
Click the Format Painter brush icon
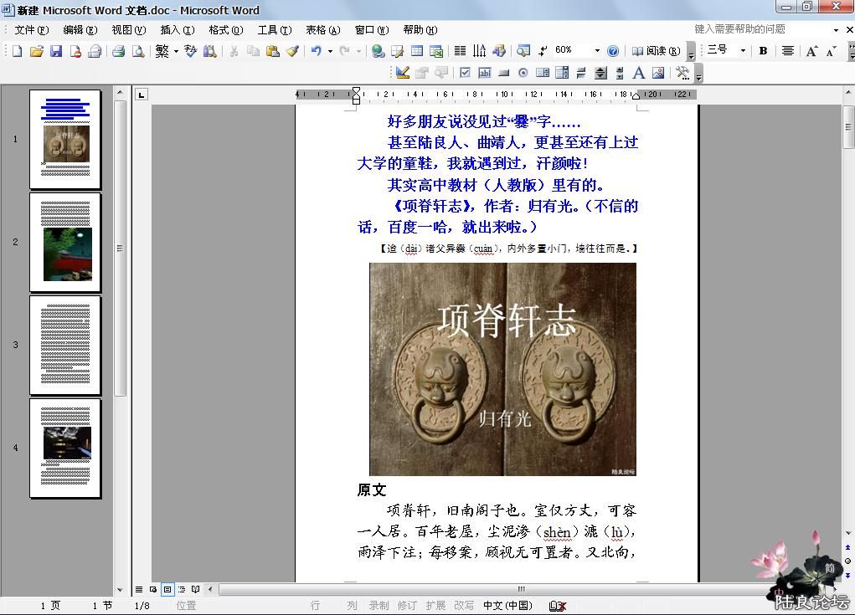click(x=292, y=51)
